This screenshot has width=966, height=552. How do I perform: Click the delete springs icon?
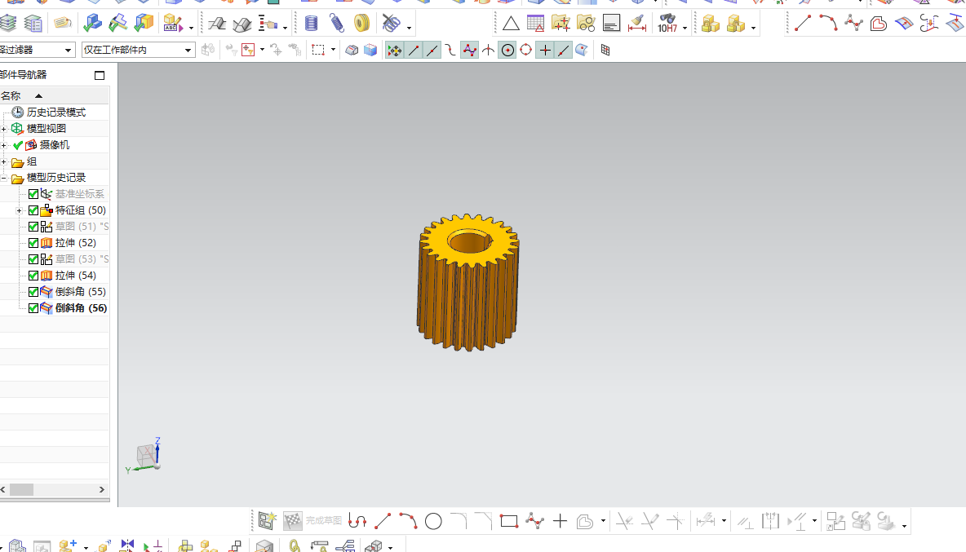coord(391,24)
